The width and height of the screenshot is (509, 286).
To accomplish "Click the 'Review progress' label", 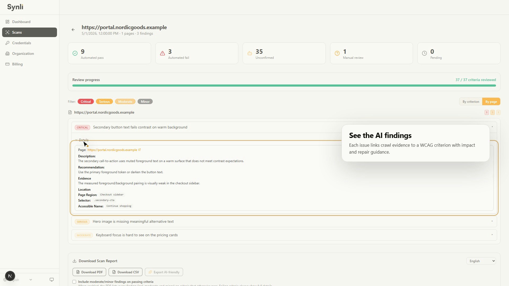I will click(x=86, y=80).
